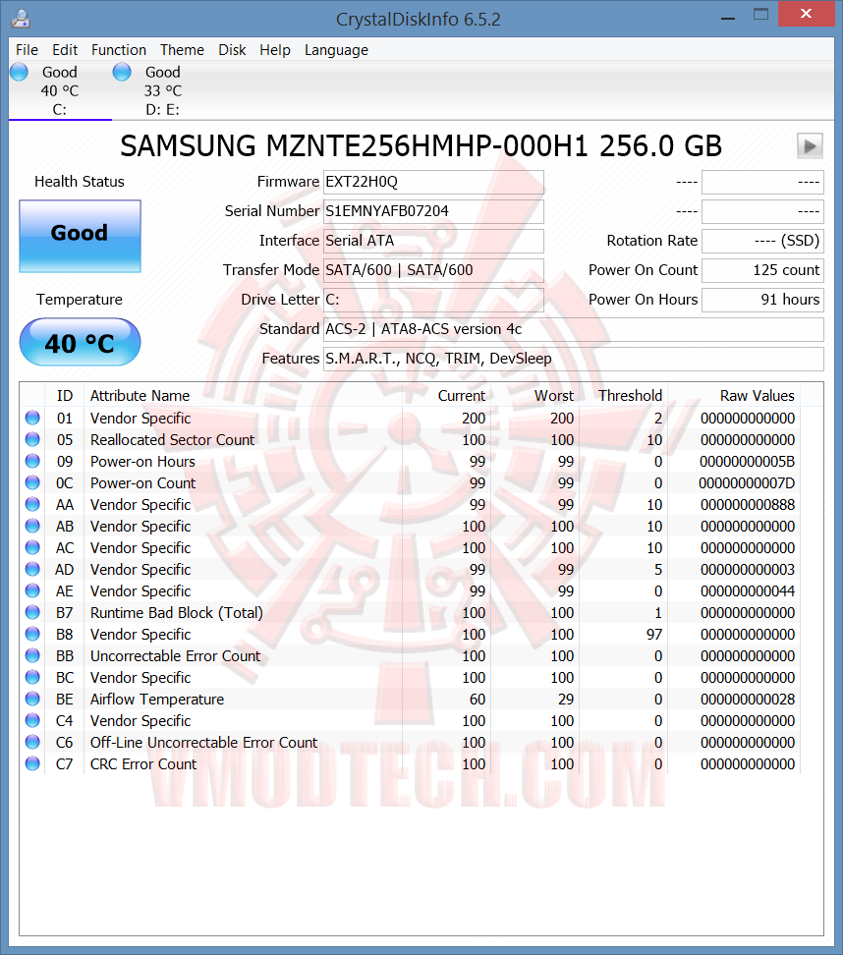Click status orb for attribute AB row
Image resolution: width=843 pixels, height=955 pixels.
point(32,526)
